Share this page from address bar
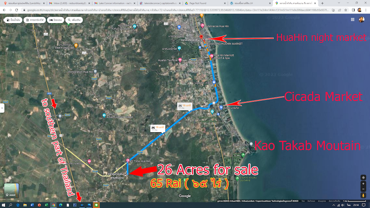Image resolution: width=370 pixels, height=208 pixels. (340, 10)
